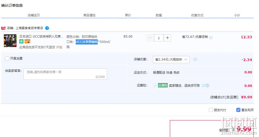
Task: Open the 店铺优惠 dropdown 省2.34元:大瓶咖啡
Action: pos(171,60)
